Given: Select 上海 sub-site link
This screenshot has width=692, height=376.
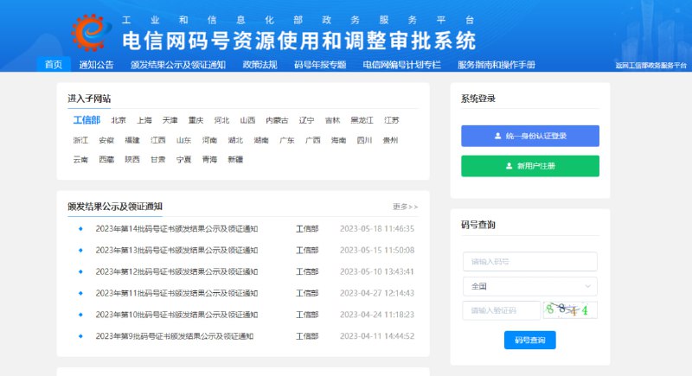Looking at the screenshot, I should (x=144, y=120).
